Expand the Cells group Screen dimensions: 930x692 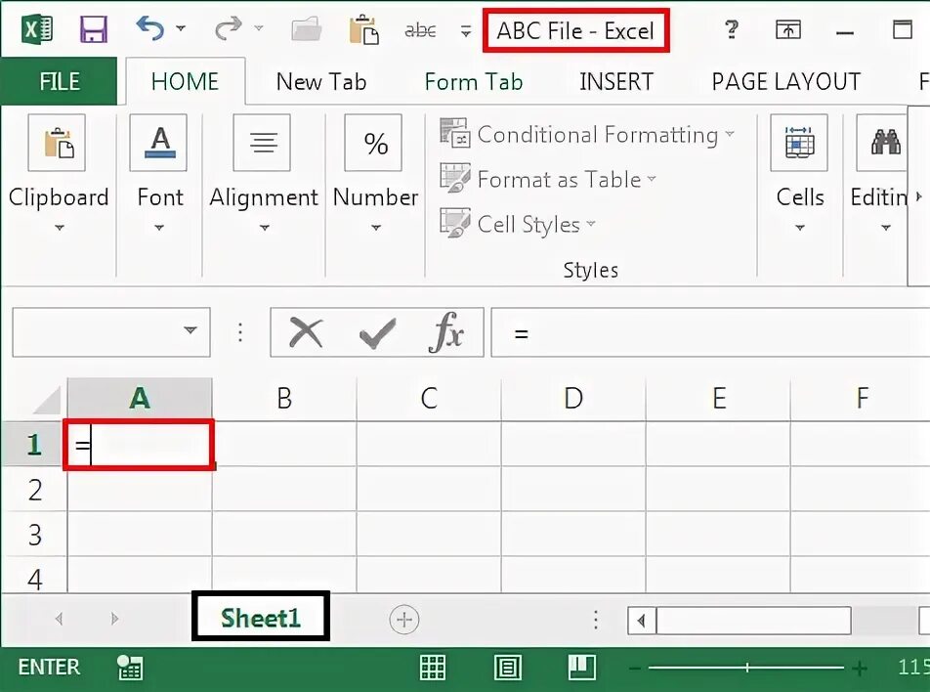coord(799,173)
